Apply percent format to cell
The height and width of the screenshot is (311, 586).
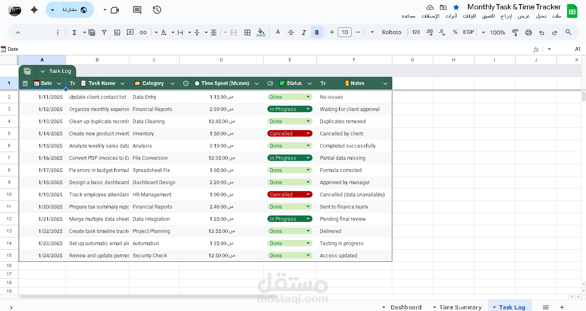[x=455, y=32]
